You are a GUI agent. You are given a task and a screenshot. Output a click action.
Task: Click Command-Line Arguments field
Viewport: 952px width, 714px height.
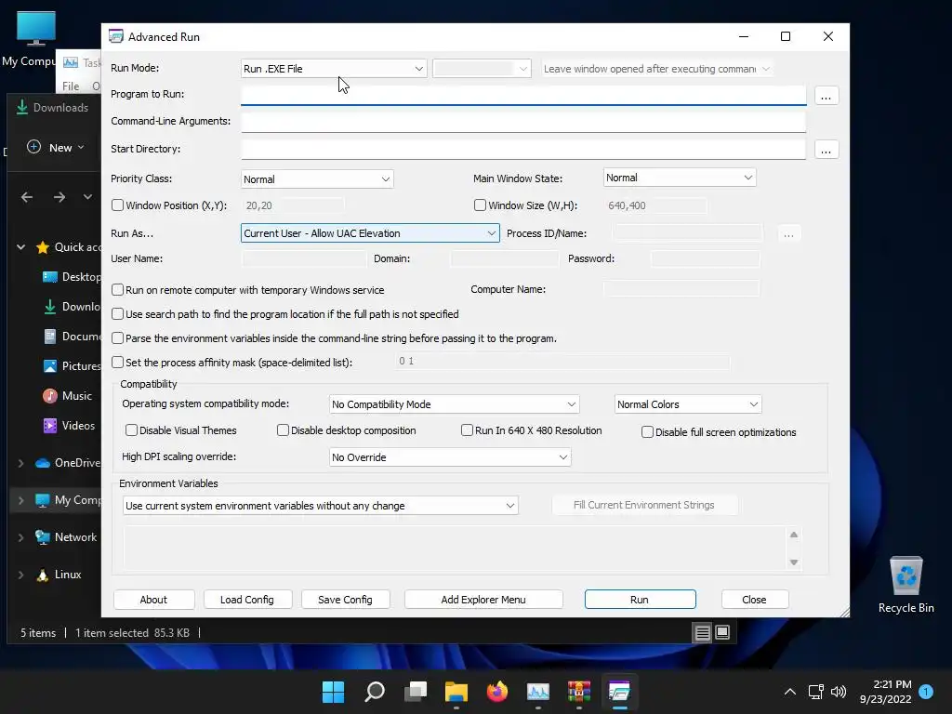[x=523, y=122]
